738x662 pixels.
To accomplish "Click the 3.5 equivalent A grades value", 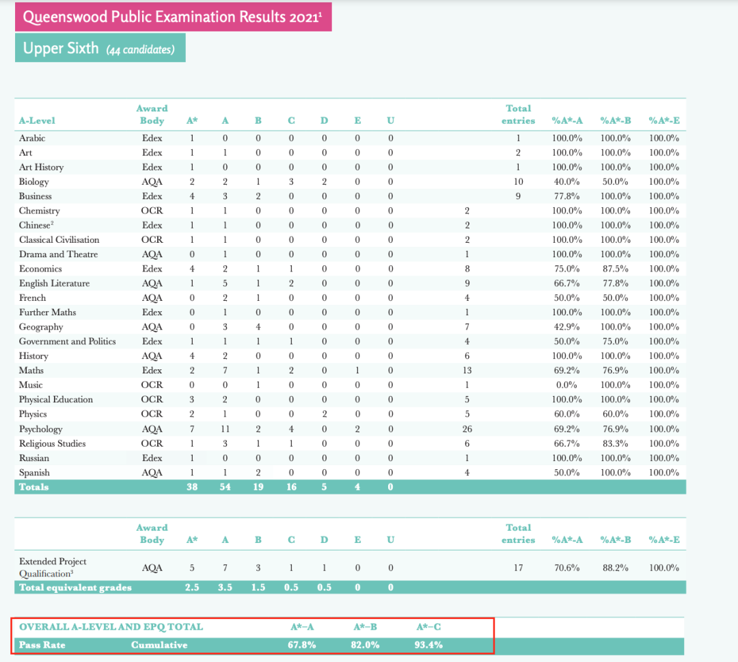I will (225, 587).
